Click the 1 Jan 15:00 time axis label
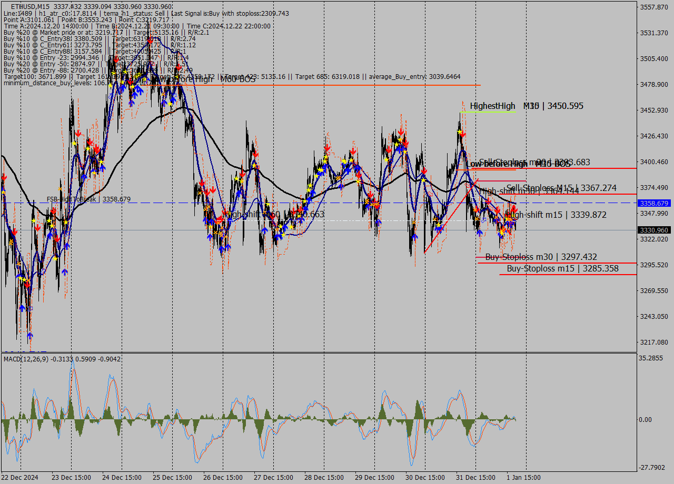 pos(524,478)
